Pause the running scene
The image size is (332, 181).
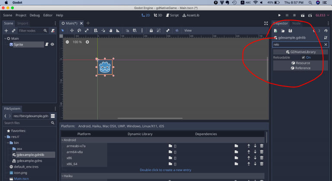pyautogui.click(x=287, y=15)
